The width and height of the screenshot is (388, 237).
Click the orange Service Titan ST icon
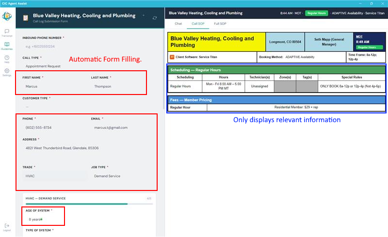click(172, 57)
